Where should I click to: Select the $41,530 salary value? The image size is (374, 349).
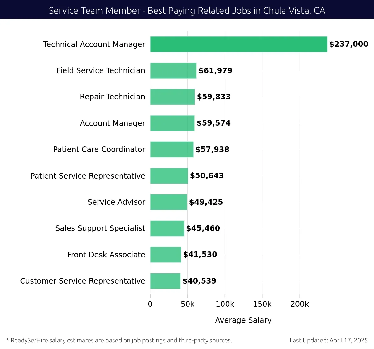tap(200, 255)
